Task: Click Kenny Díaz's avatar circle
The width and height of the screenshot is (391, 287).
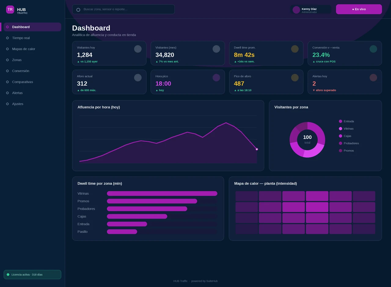Action: point(296,10)
